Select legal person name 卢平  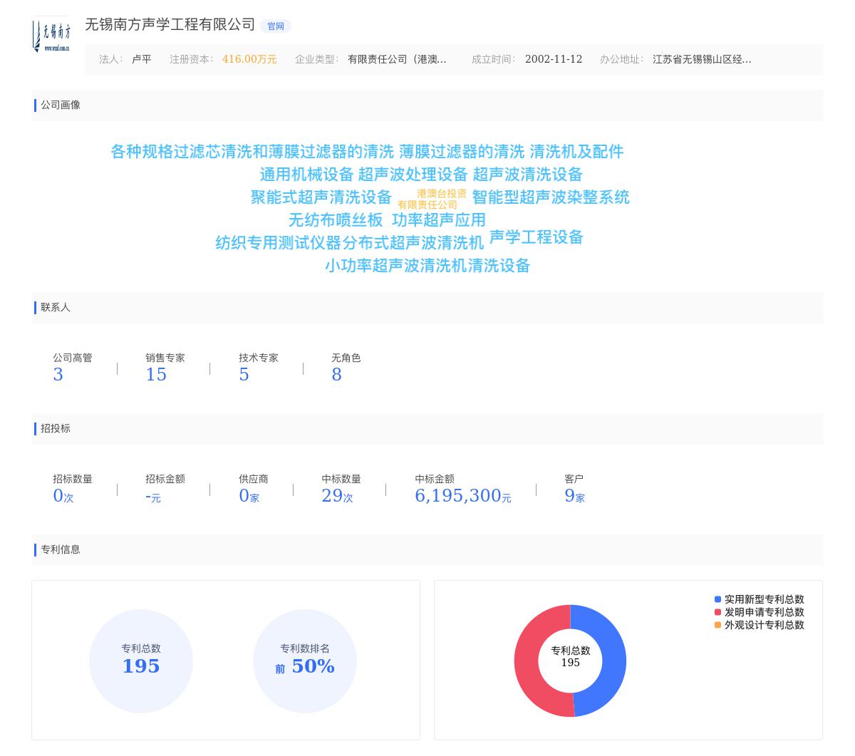click(142, 59)
